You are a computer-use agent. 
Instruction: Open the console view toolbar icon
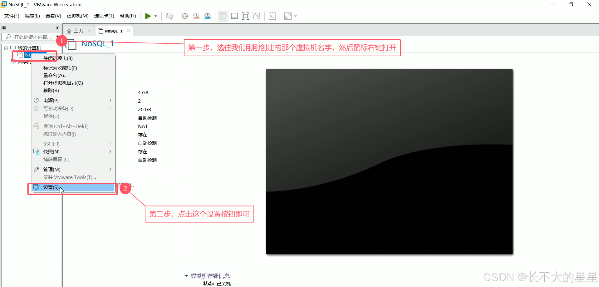click(272, 16)
